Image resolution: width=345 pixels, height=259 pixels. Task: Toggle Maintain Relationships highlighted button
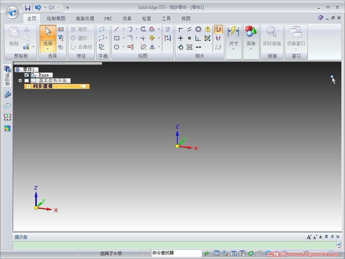[x=218, y=29]
